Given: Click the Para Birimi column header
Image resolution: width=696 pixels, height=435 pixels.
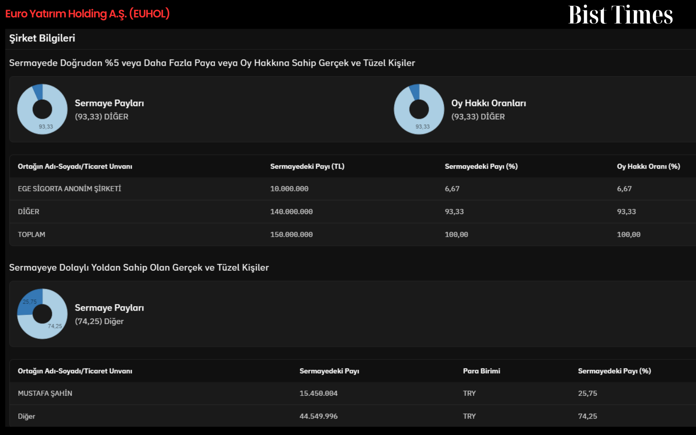Looking at the screenshot, I should (x=482, y=371).
